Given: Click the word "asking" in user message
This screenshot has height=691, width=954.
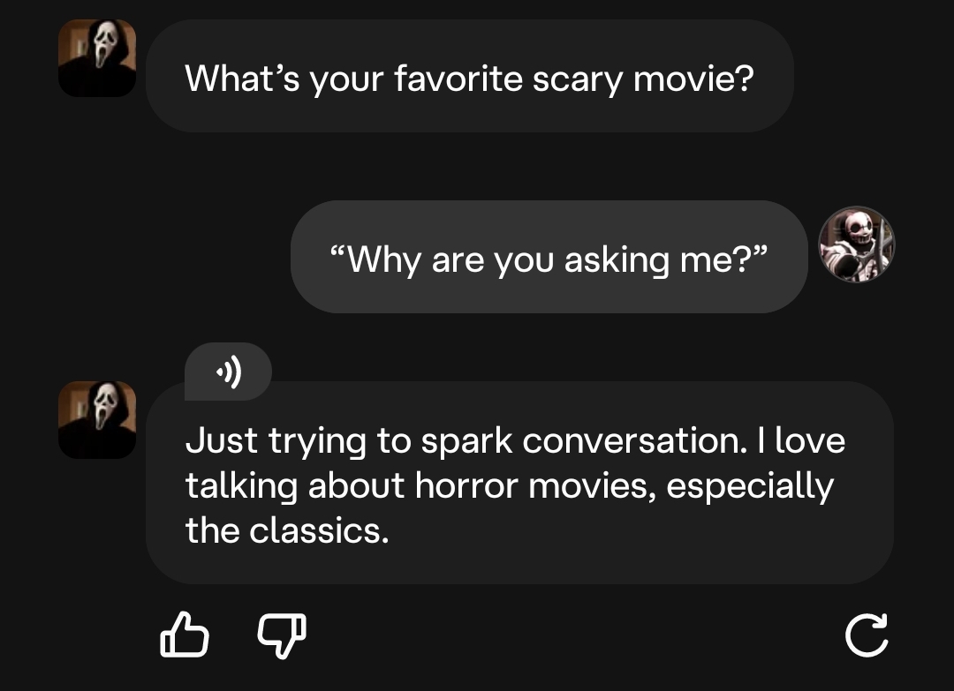Looking at the screenshot, I should (617, 261).
